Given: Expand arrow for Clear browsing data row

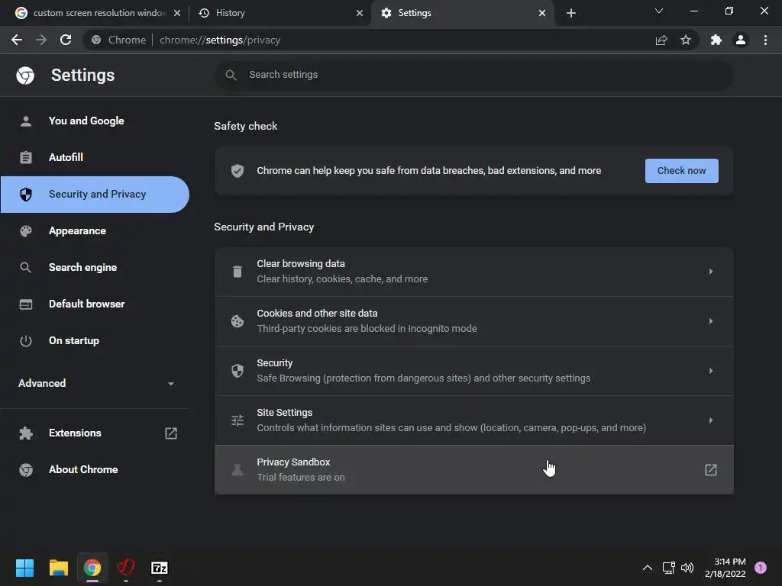Looking at the screenshot, I should [711, 272].
